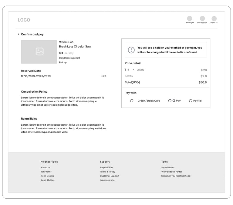
Task: Select PayPal payment option
Action: point(191,101)
